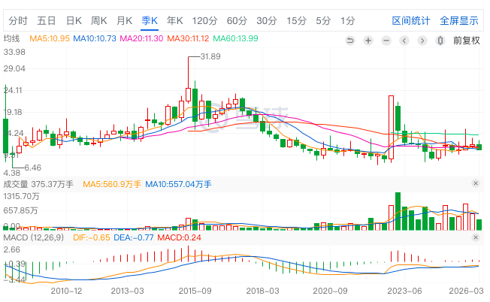Zoom in the chart with plus icon
The width and height of the screenshot is (490, 302).
(x=368, y=41)
